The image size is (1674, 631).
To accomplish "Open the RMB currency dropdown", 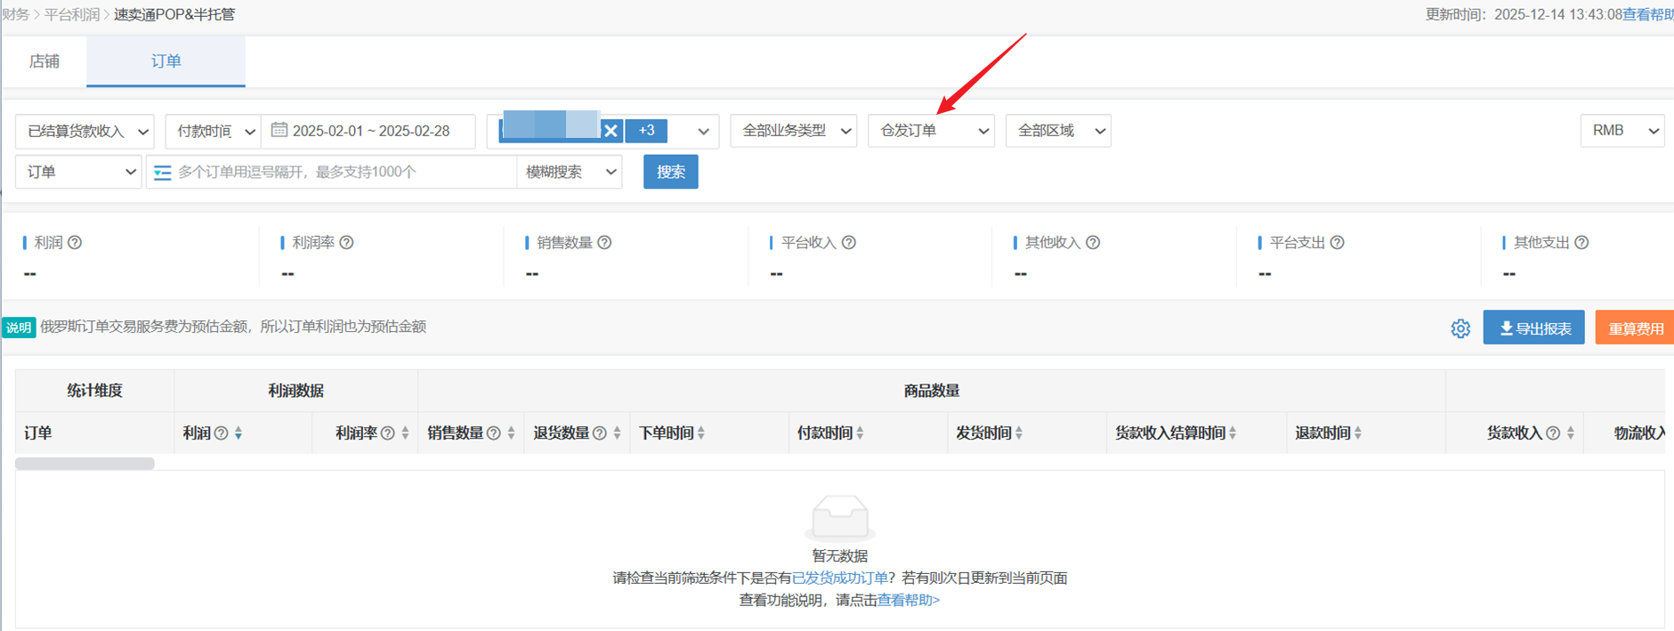I will (1621, 131).
